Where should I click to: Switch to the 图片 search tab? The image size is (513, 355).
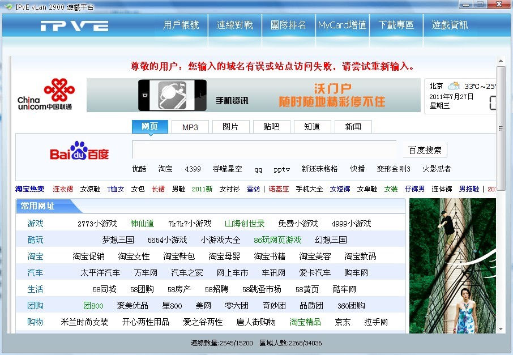(x=230, y=127)
